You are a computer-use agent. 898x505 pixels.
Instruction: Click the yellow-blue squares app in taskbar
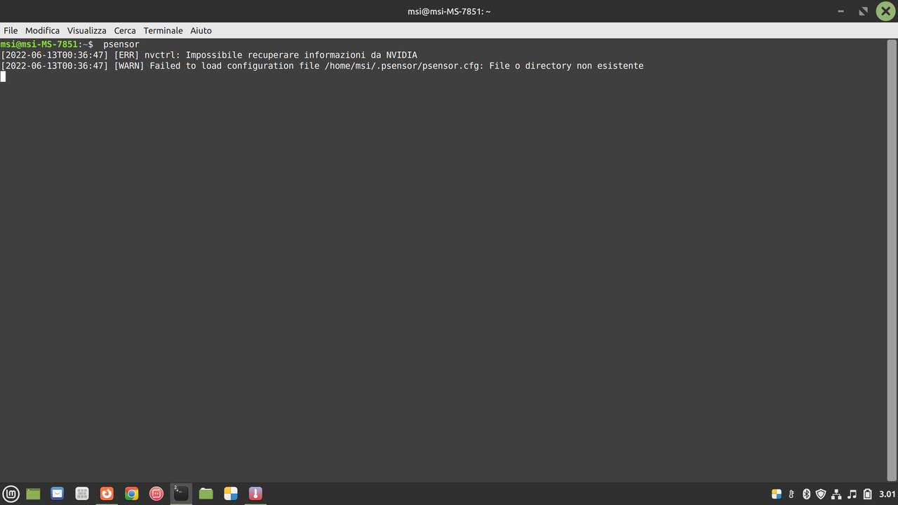click(x=231, y=494)
